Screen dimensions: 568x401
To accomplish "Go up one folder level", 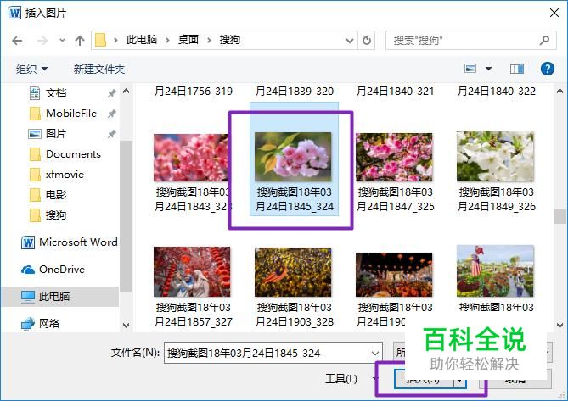I will [x=80, y=40].
